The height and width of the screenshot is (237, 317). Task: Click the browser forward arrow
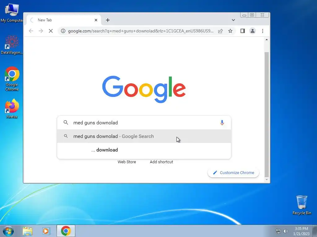coord(41,31)
